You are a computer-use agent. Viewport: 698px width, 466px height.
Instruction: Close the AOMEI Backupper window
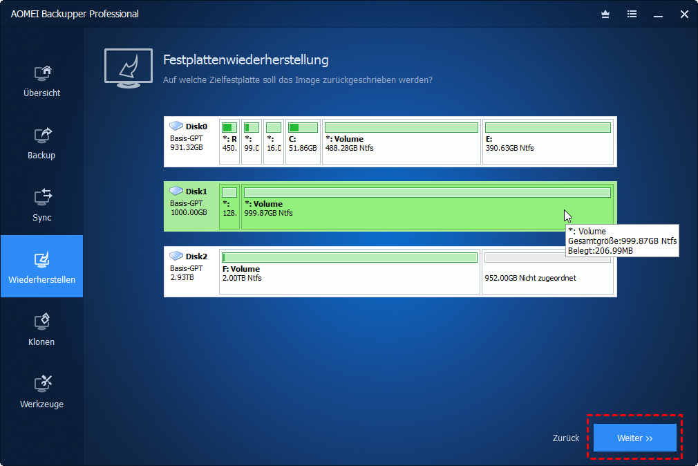684,15
